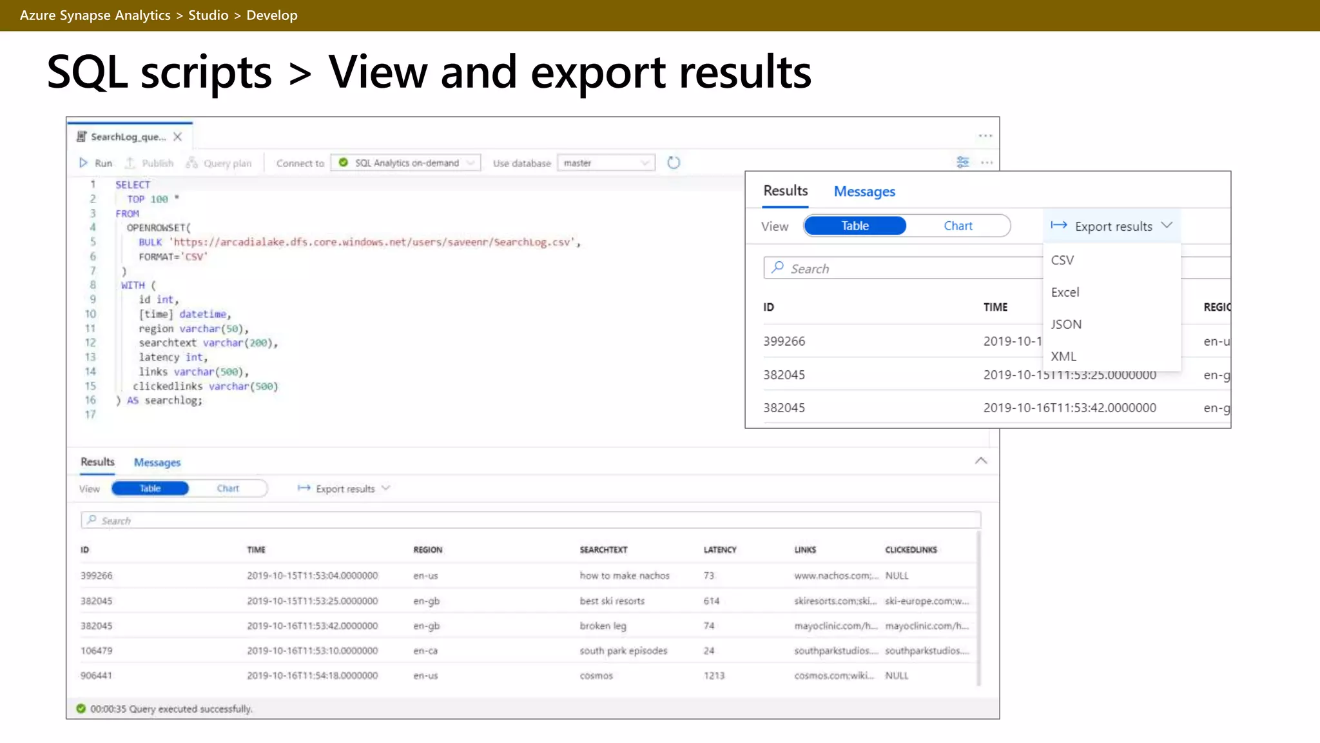Switch to Messages tab in zoomed panel
The height and width of the screenshot is (743, 1320).
click(864, 192)
